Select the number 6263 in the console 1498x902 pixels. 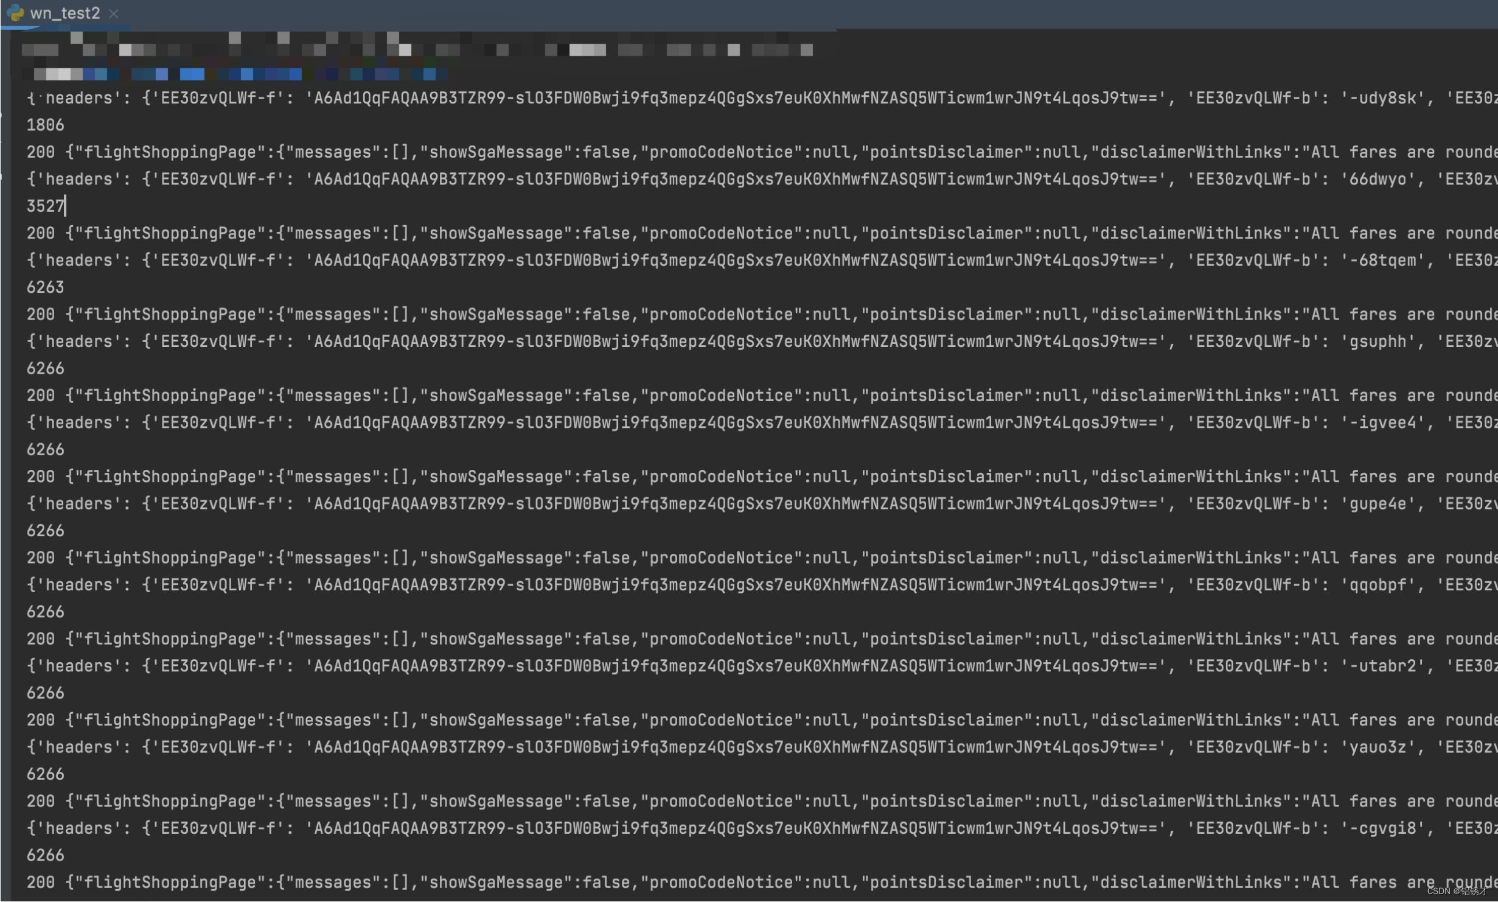pyautogui.click(x=45, y=287)
